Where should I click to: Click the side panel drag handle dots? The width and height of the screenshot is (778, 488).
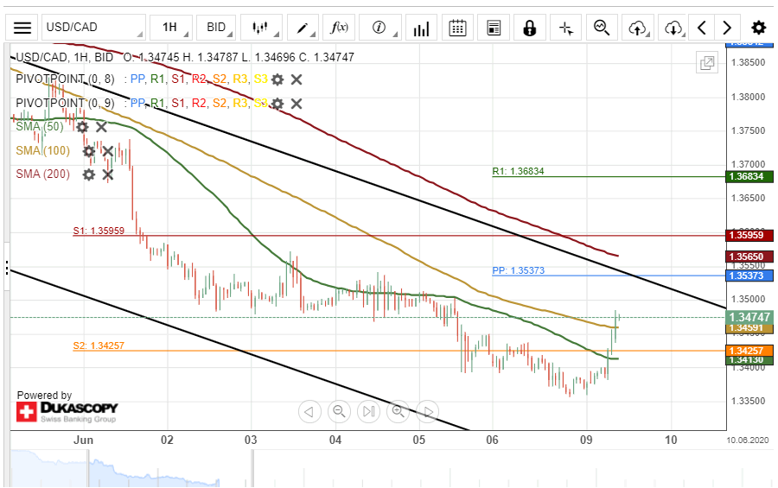pos(7,267)
